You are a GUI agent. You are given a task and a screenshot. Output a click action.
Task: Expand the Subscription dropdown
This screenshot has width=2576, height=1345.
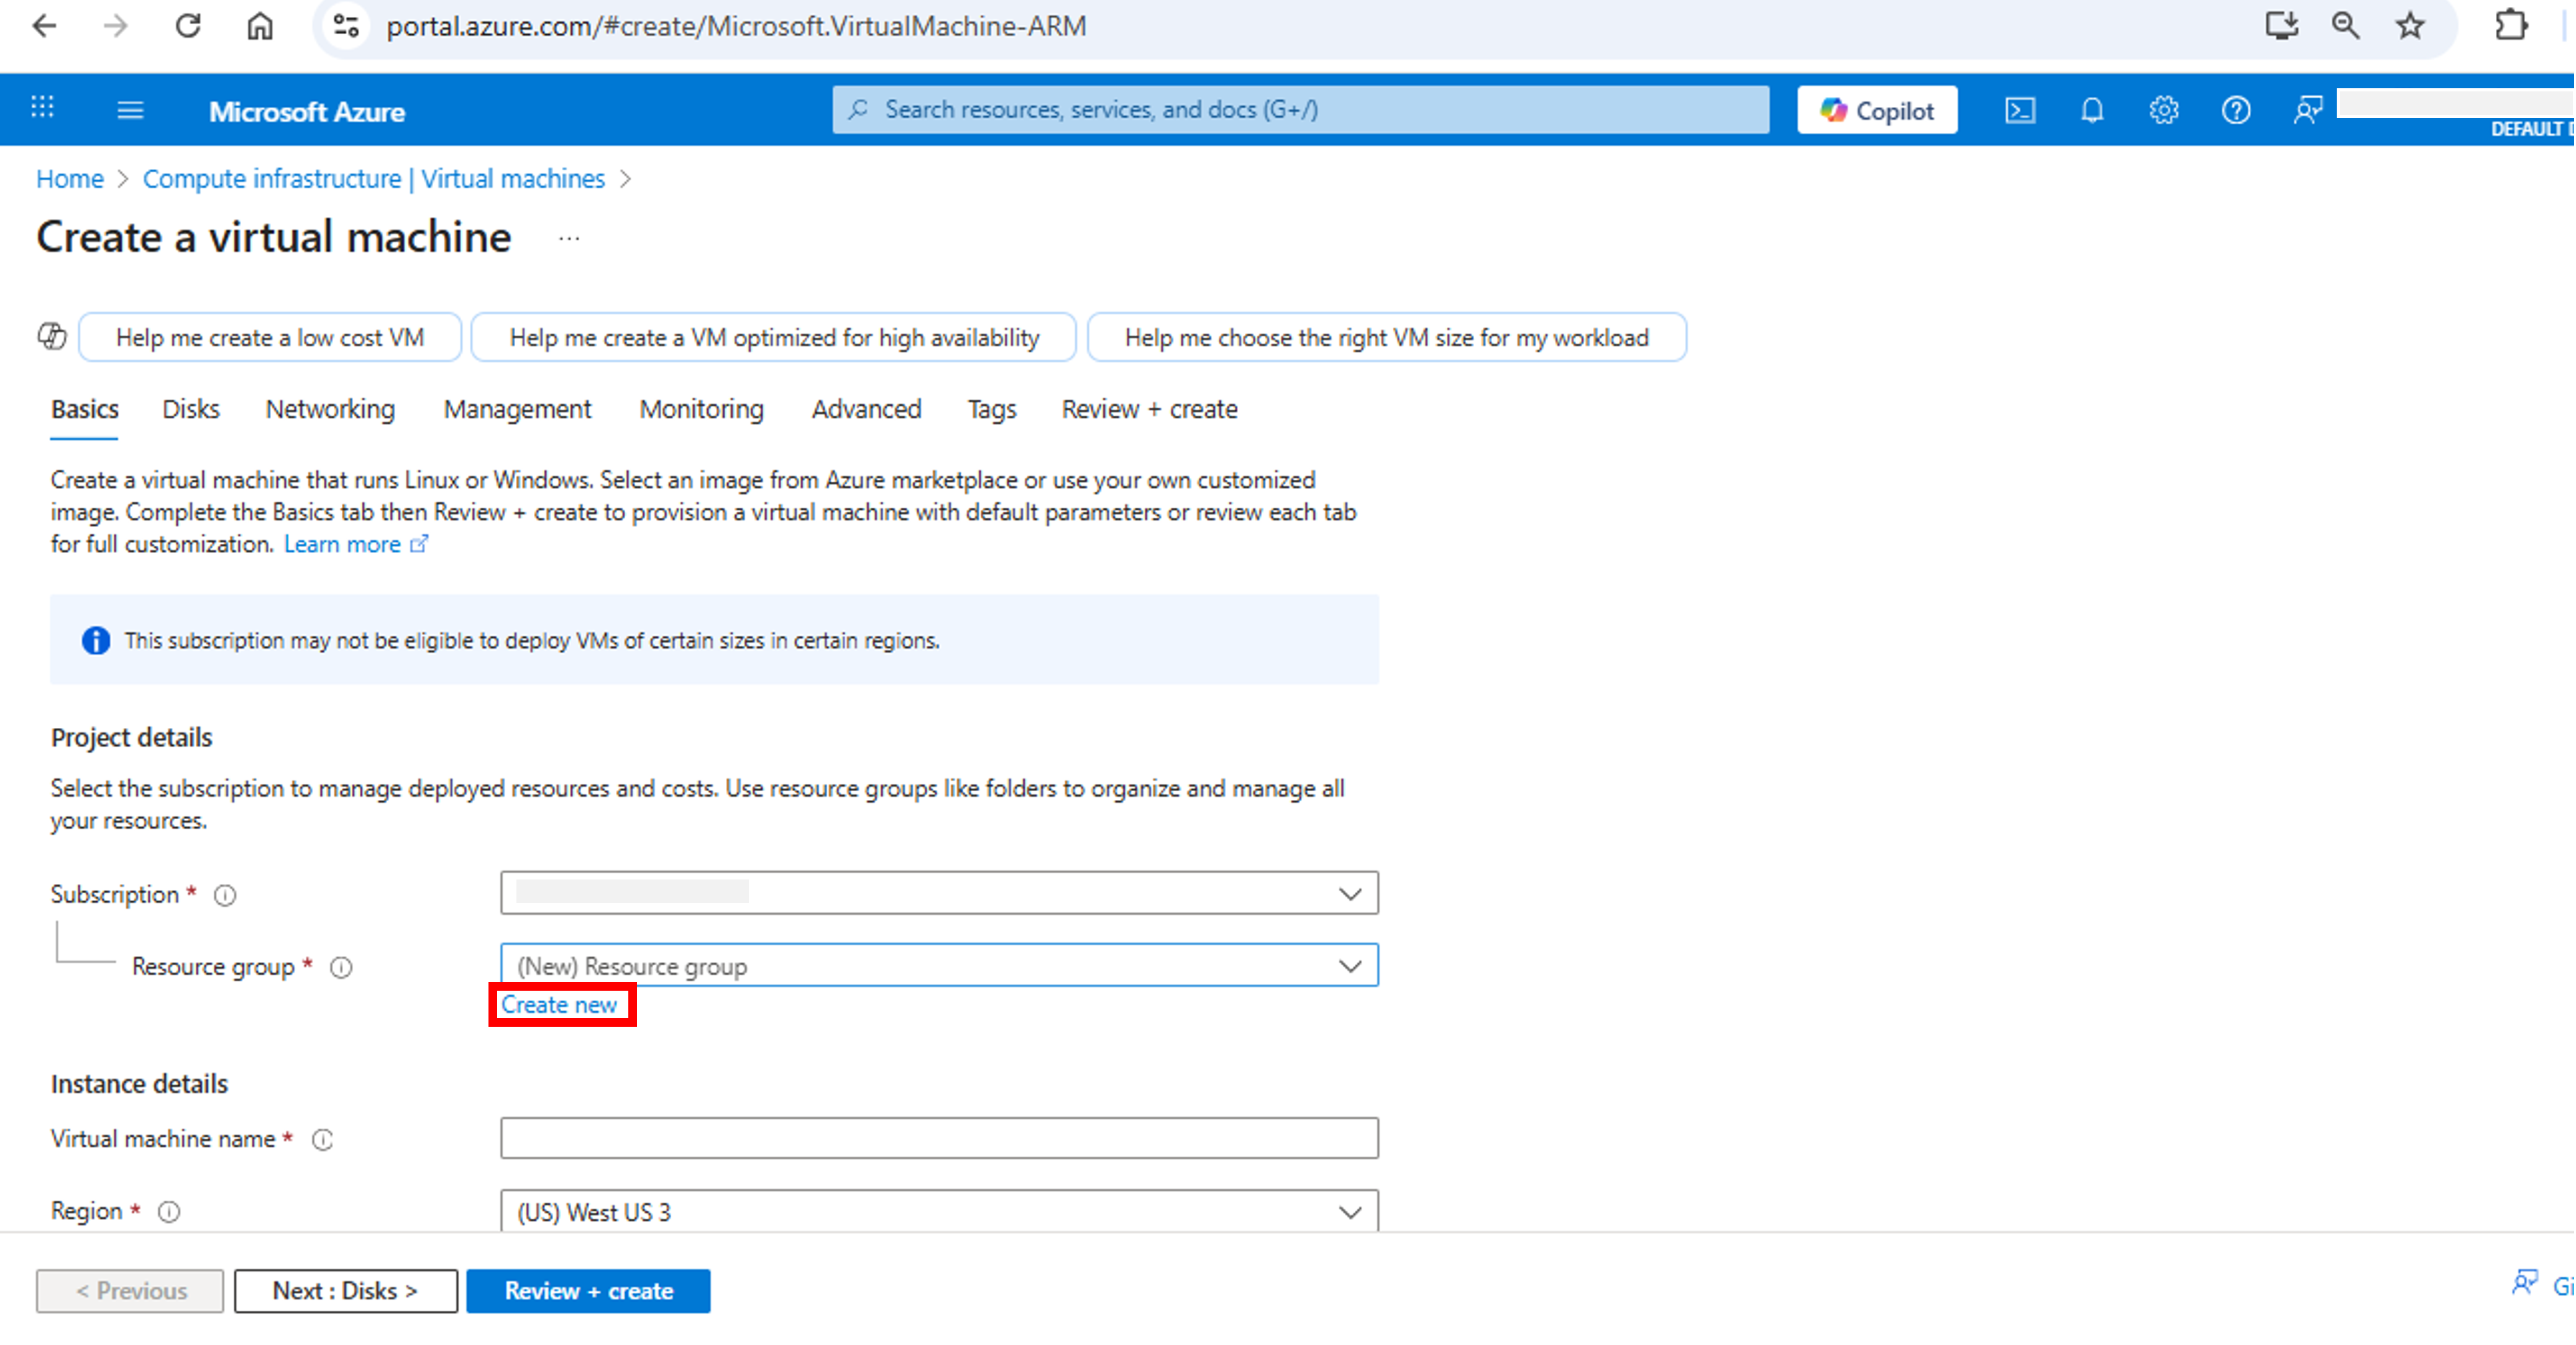point(938,893)
